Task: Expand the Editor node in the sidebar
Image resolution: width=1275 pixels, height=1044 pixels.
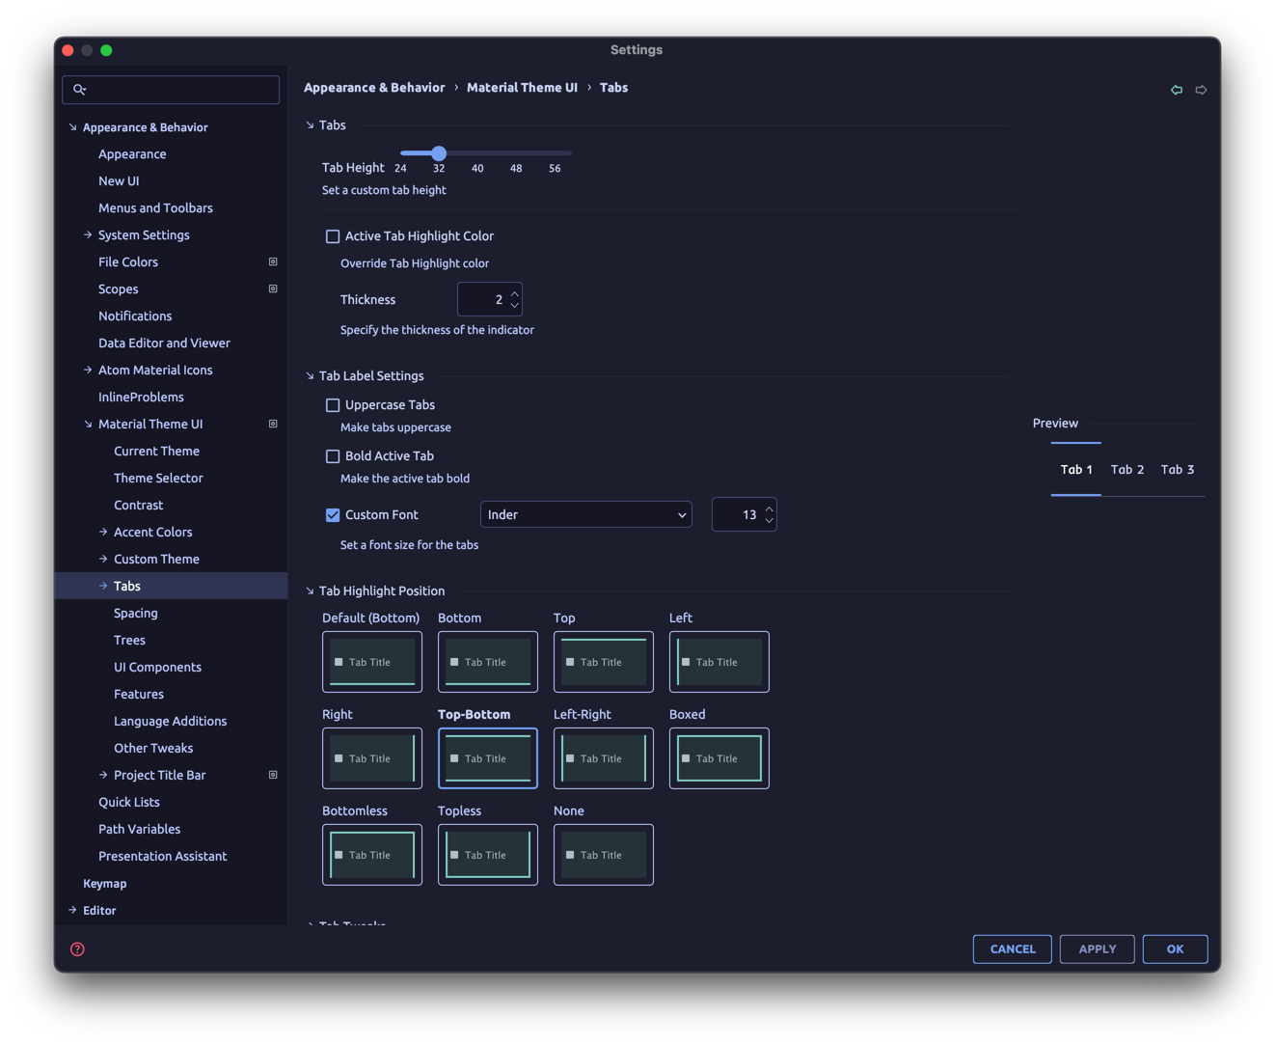Action: tap(74, 910)
